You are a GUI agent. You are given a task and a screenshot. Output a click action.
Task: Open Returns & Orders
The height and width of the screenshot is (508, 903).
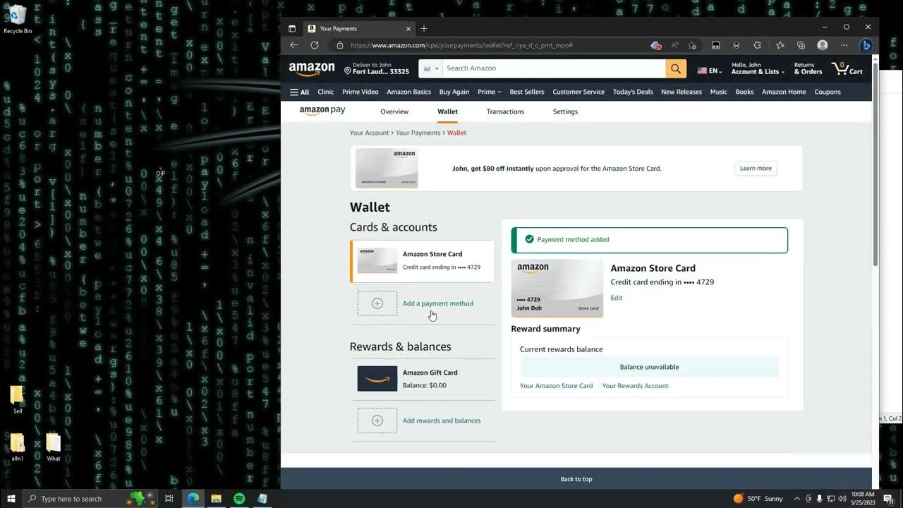pyautogui.click(x=808, y=68)
